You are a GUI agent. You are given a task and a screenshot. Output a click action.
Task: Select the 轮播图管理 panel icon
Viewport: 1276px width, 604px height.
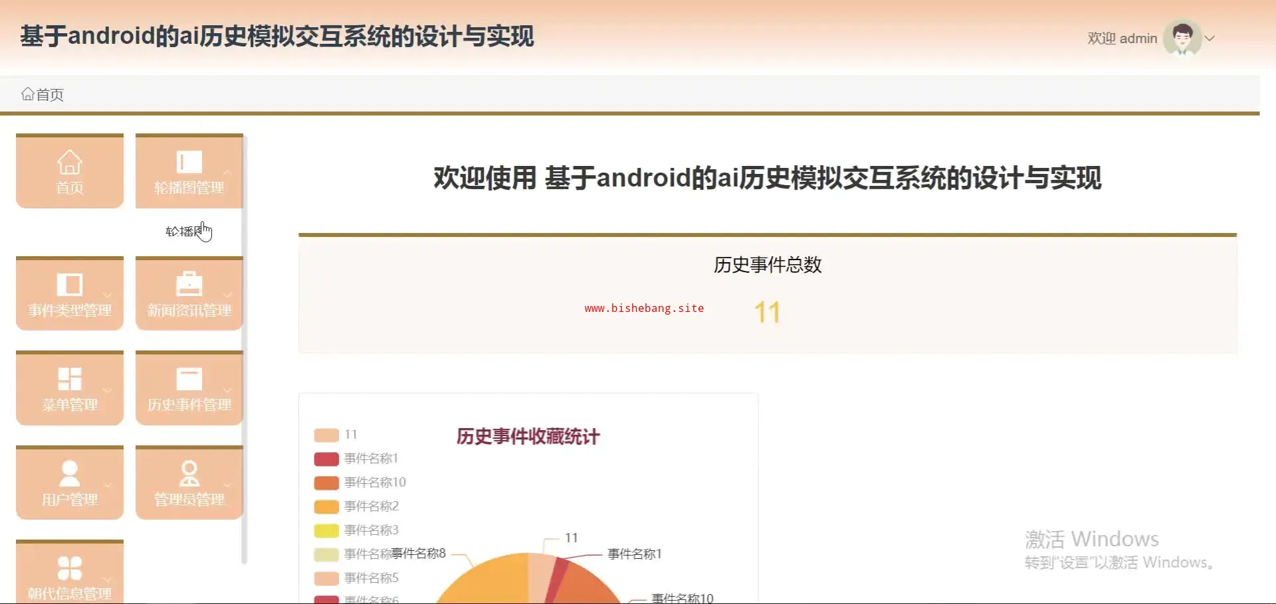pos(189,162)
